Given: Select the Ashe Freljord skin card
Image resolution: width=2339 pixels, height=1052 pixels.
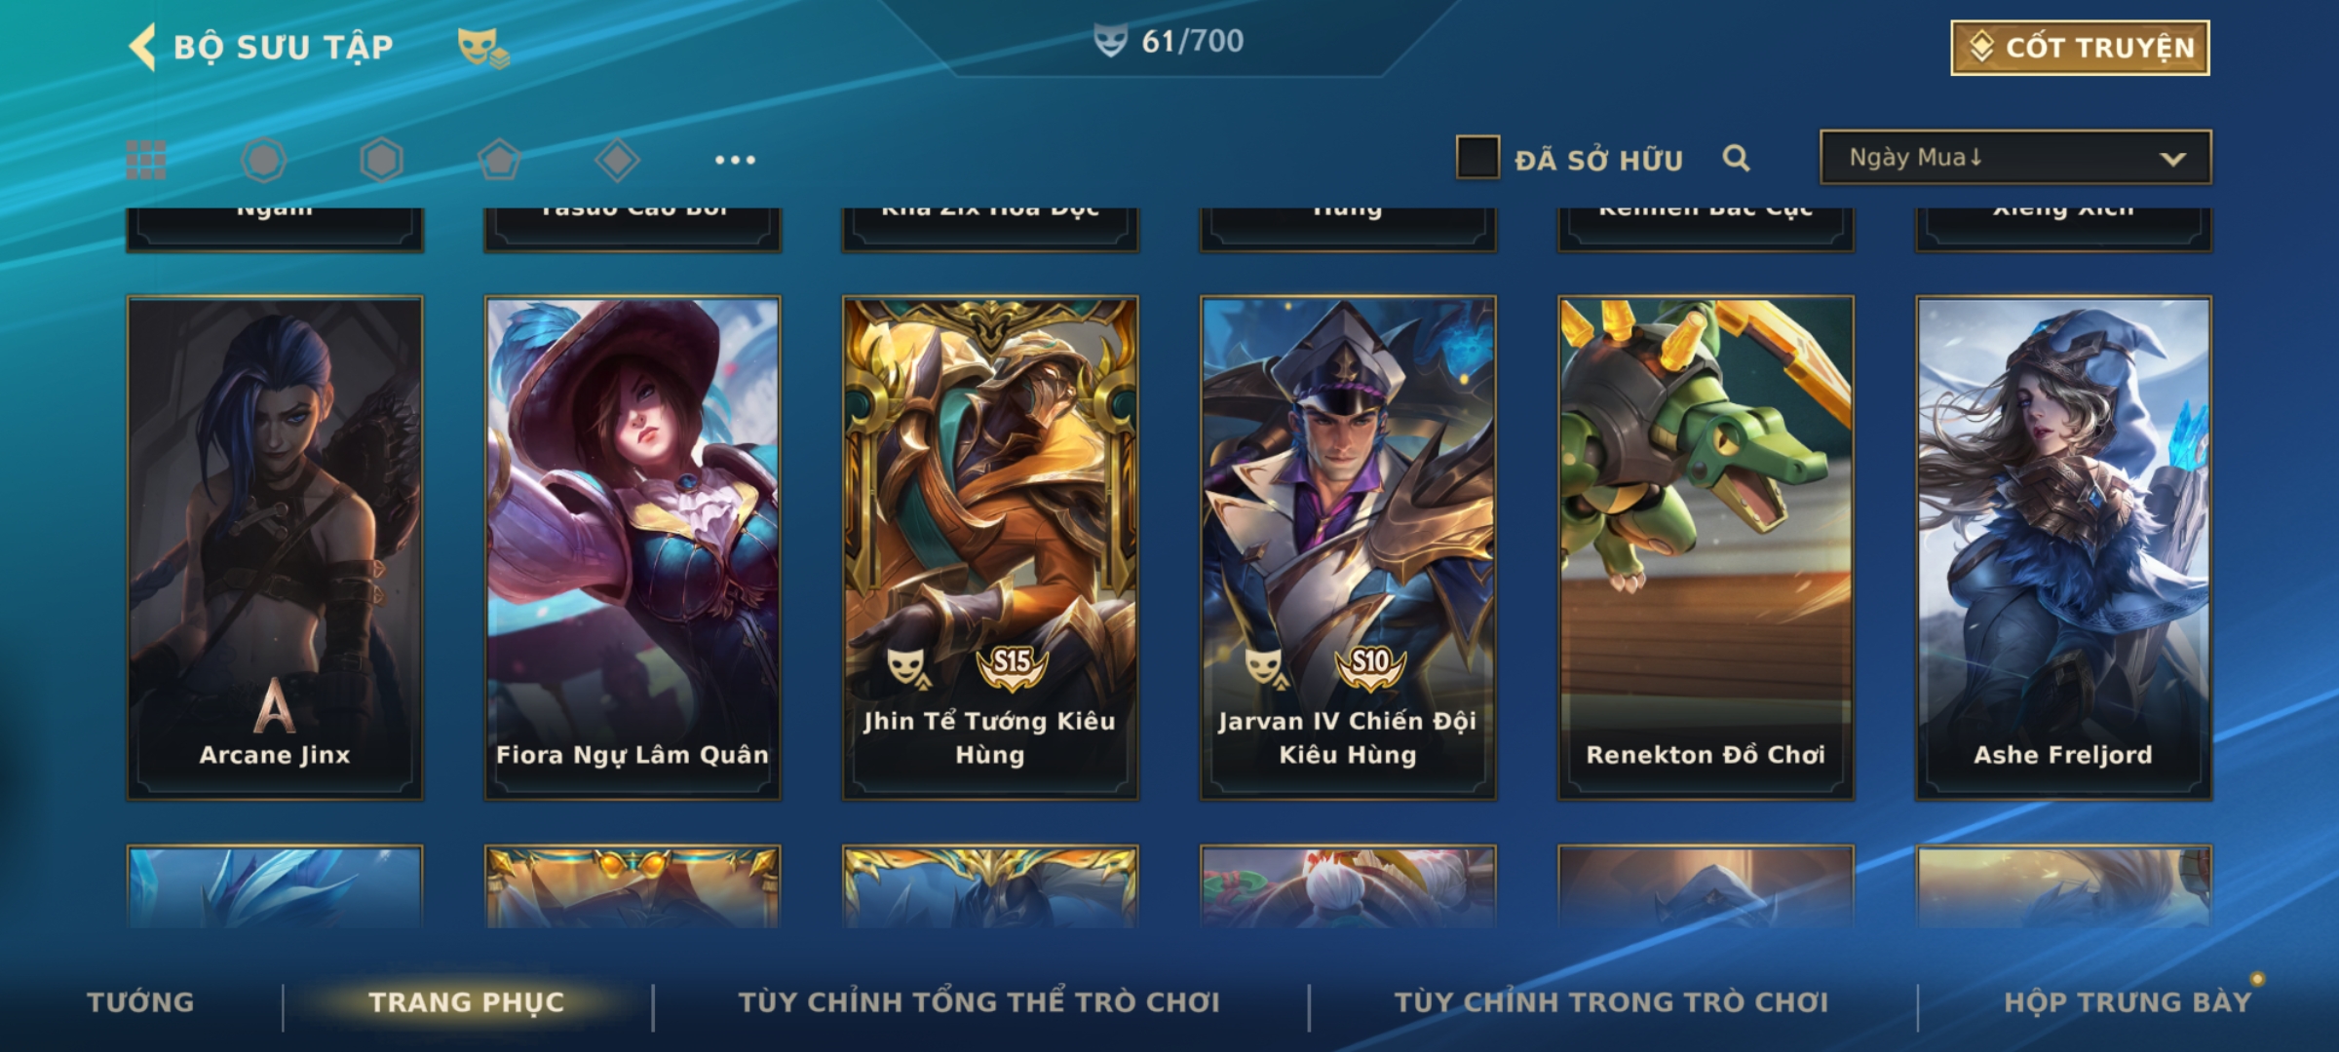Looking at the screenshot, I should pos(2064,548).
